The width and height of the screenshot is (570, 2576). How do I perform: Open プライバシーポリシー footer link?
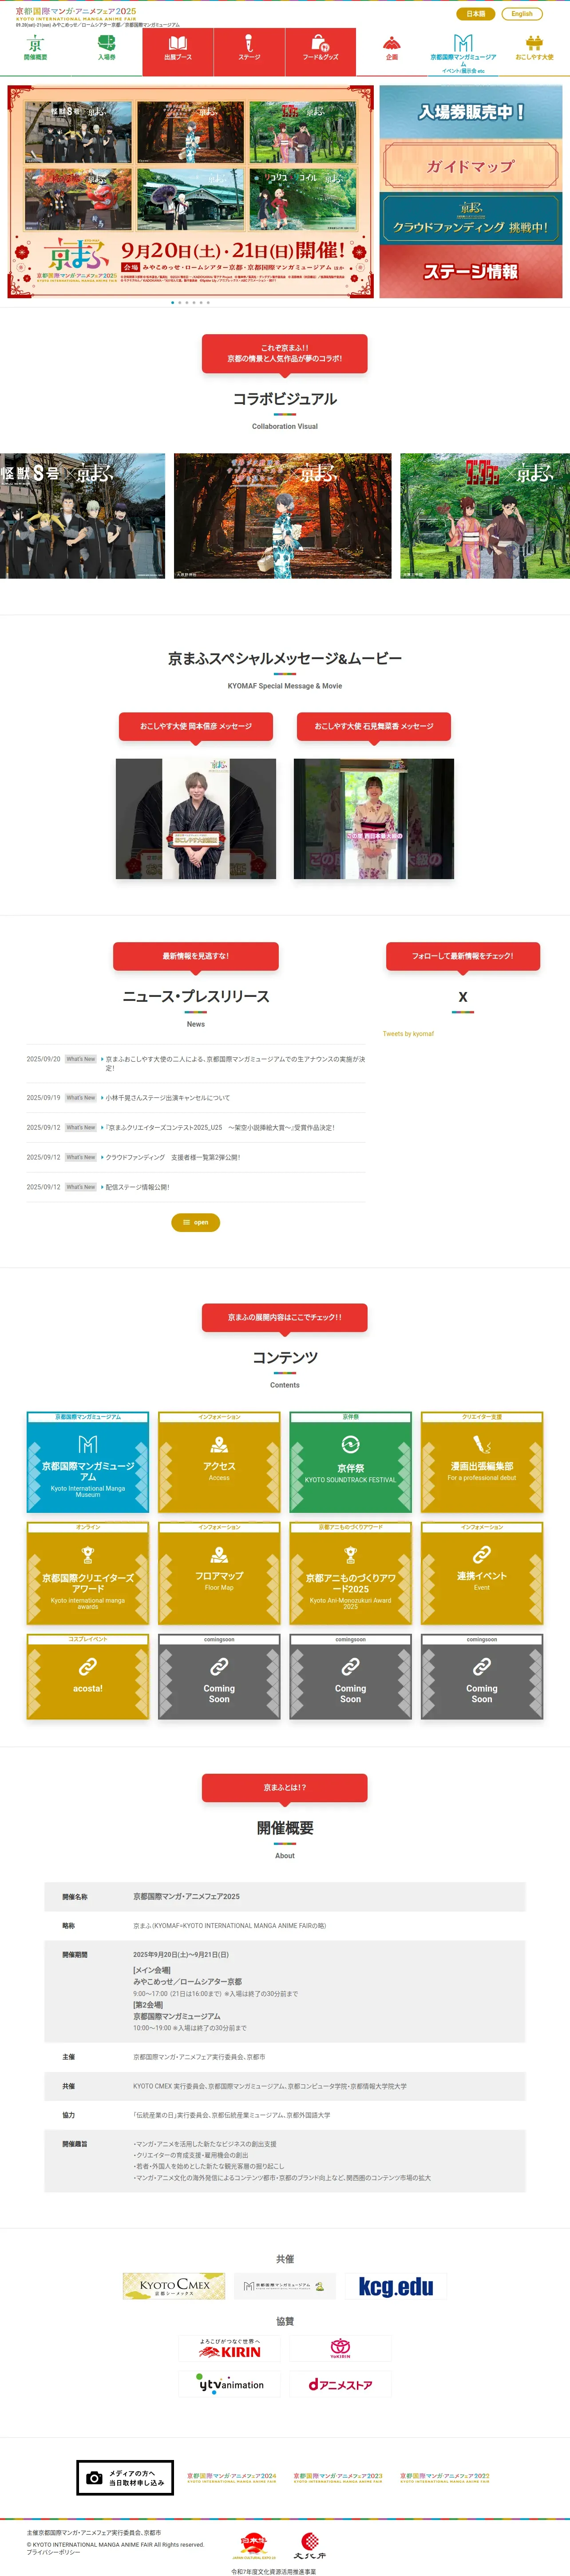(54, 2552)
